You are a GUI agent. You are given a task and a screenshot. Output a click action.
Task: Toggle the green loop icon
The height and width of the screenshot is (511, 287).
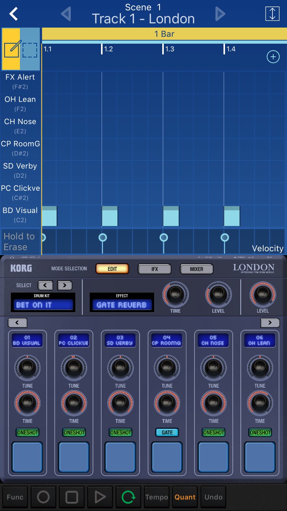click(128, 497)
